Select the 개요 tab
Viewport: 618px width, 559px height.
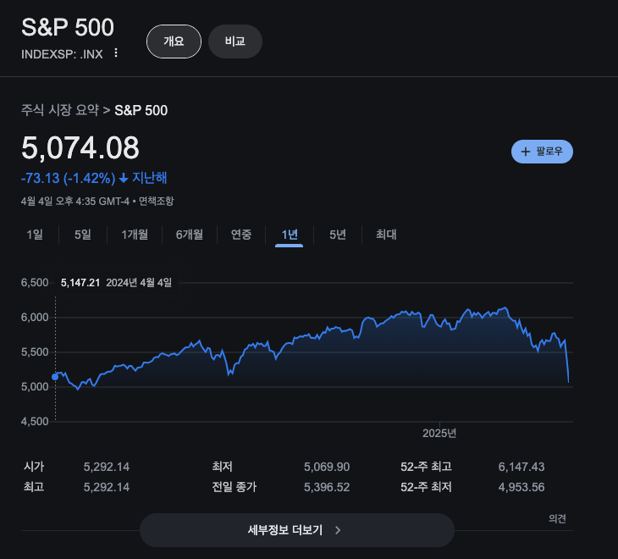pyautogui.click(x=174, y=42)
